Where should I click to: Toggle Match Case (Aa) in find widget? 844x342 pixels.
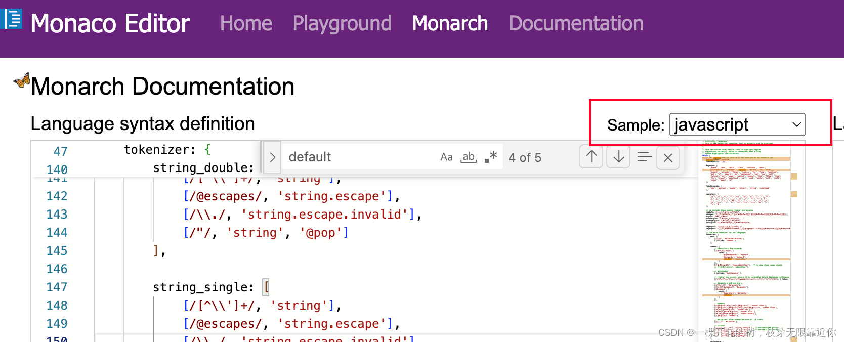[x=446, y=157]
